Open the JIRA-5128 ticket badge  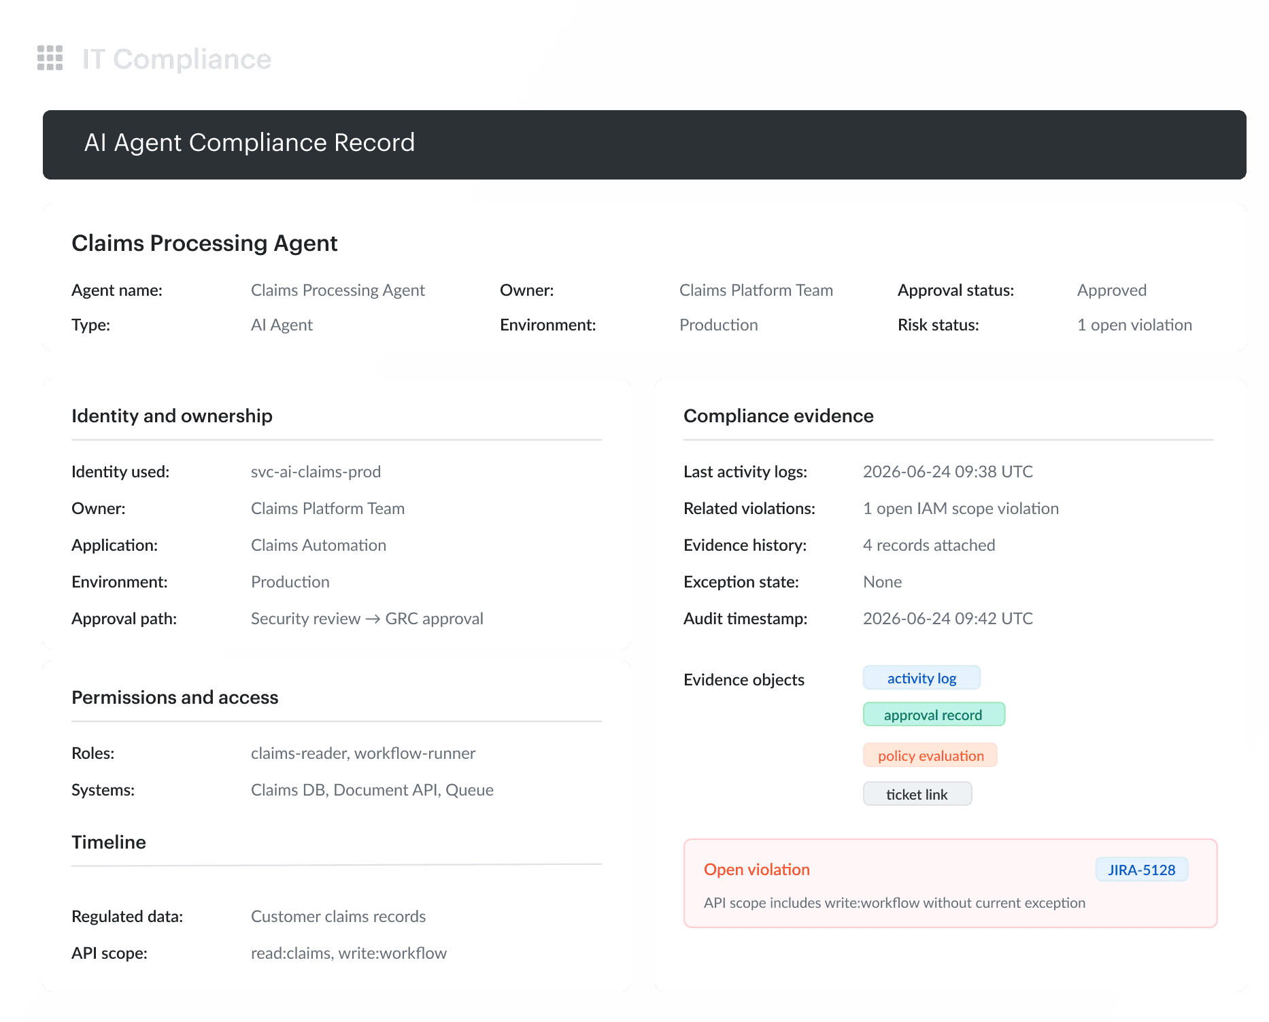1142,870
